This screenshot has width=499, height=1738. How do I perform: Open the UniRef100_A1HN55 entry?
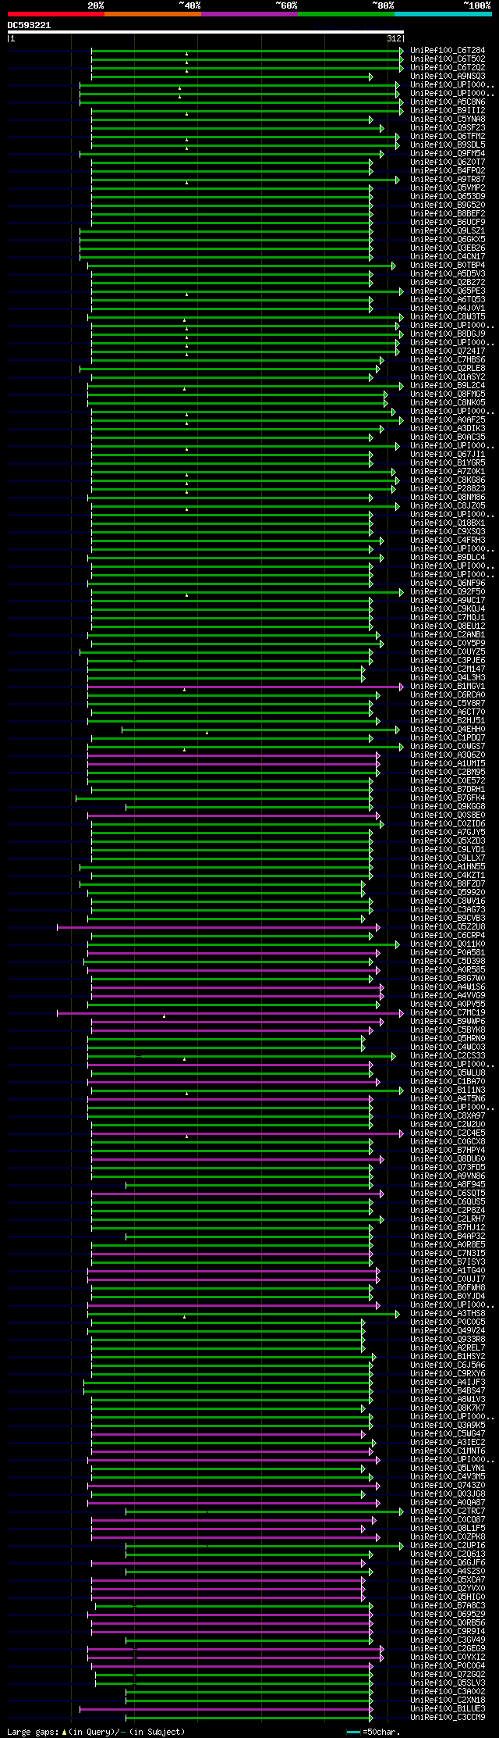(x=448, y=867)
